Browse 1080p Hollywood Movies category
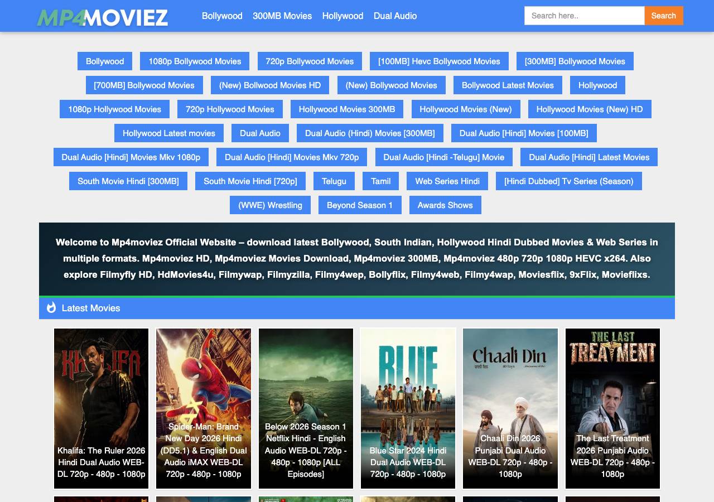 click(114, 109)
